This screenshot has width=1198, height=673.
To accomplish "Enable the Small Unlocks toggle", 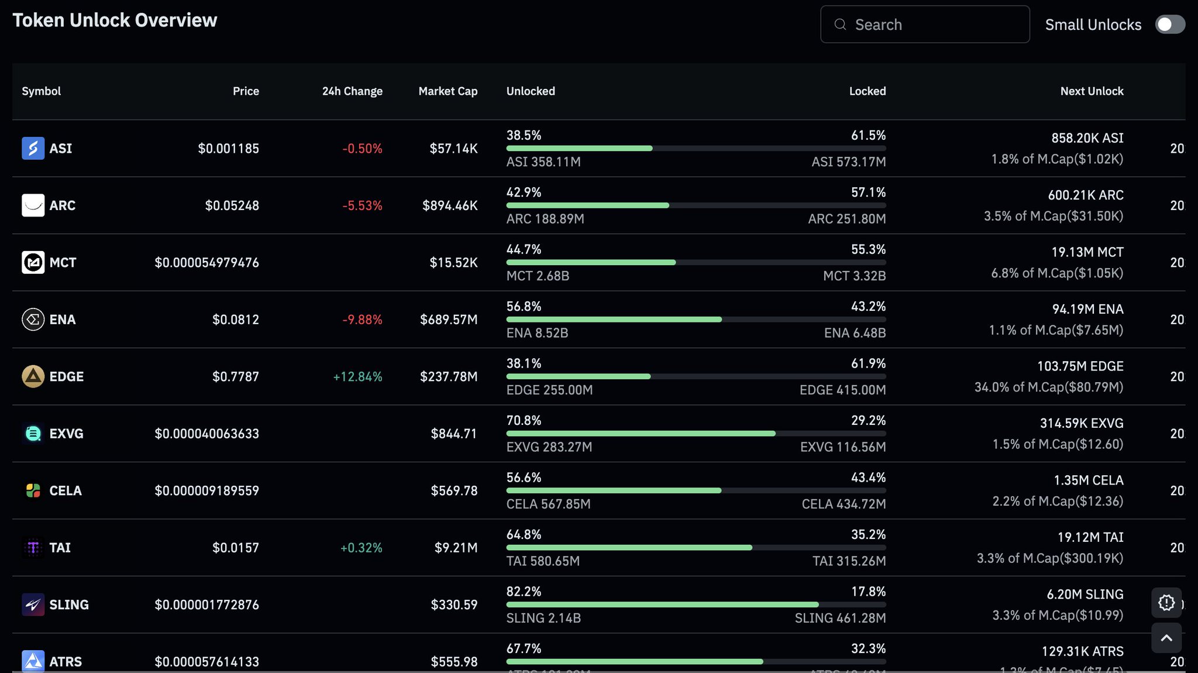I will [x=1170, y=25].
